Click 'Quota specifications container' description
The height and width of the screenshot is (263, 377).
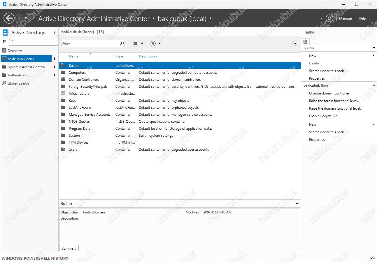pyautogui.click(x=162, y=122)
